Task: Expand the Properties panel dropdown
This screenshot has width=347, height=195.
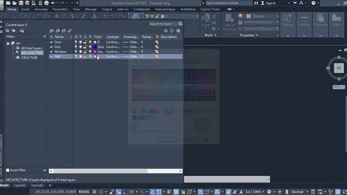Action: pyautogui.click(x=249, y=35)
